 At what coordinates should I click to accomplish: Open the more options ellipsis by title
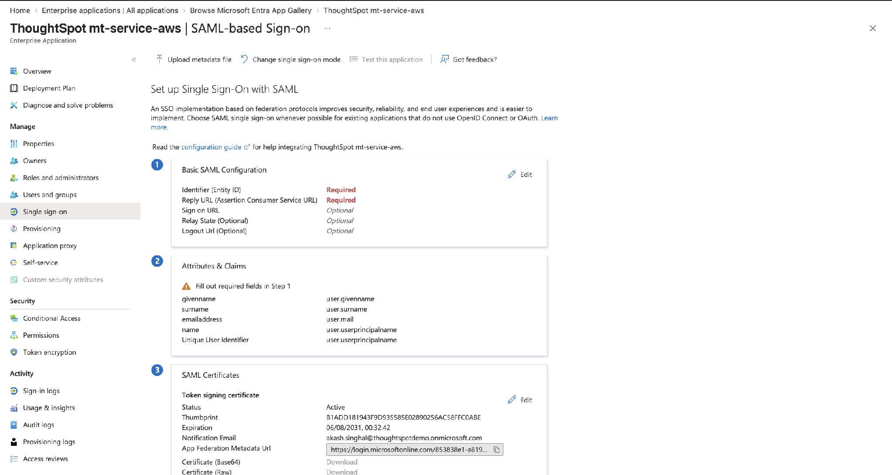point(328,28)
